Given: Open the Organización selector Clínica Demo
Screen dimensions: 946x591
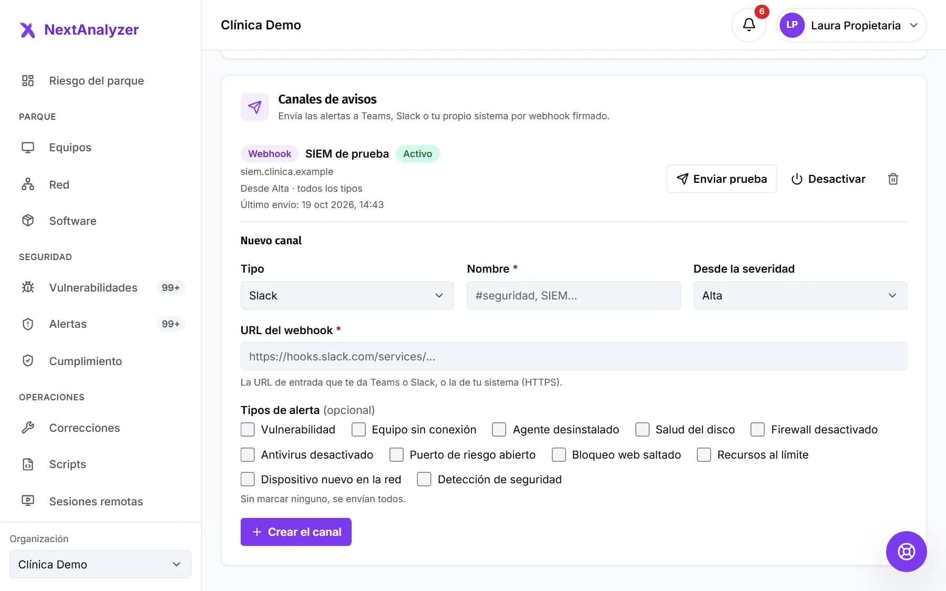Looking at the screenshot, I should click(x=100, y=564).
